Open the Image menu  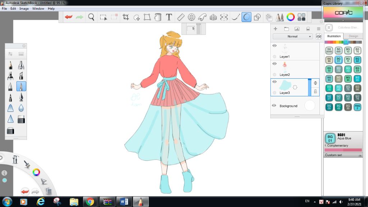(x=24, y=9)
